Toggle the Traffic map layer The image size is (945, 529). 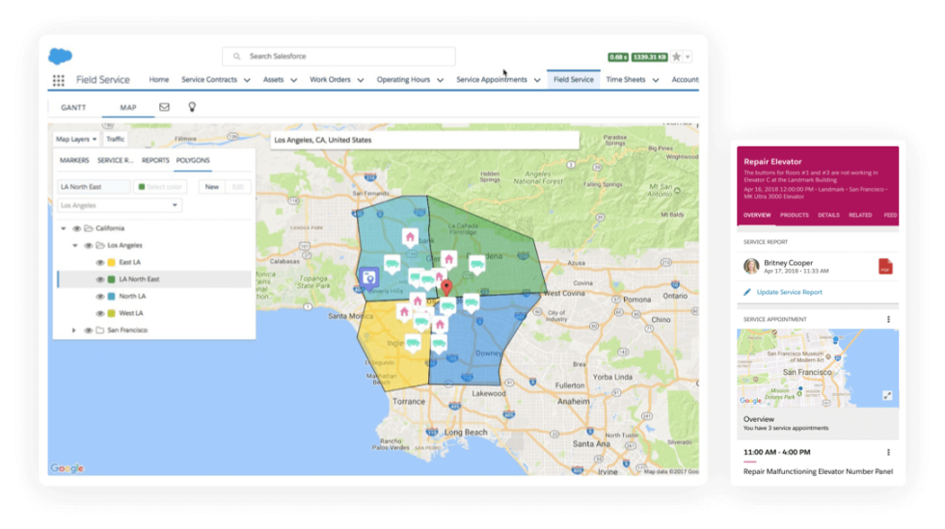click(115, 139)
